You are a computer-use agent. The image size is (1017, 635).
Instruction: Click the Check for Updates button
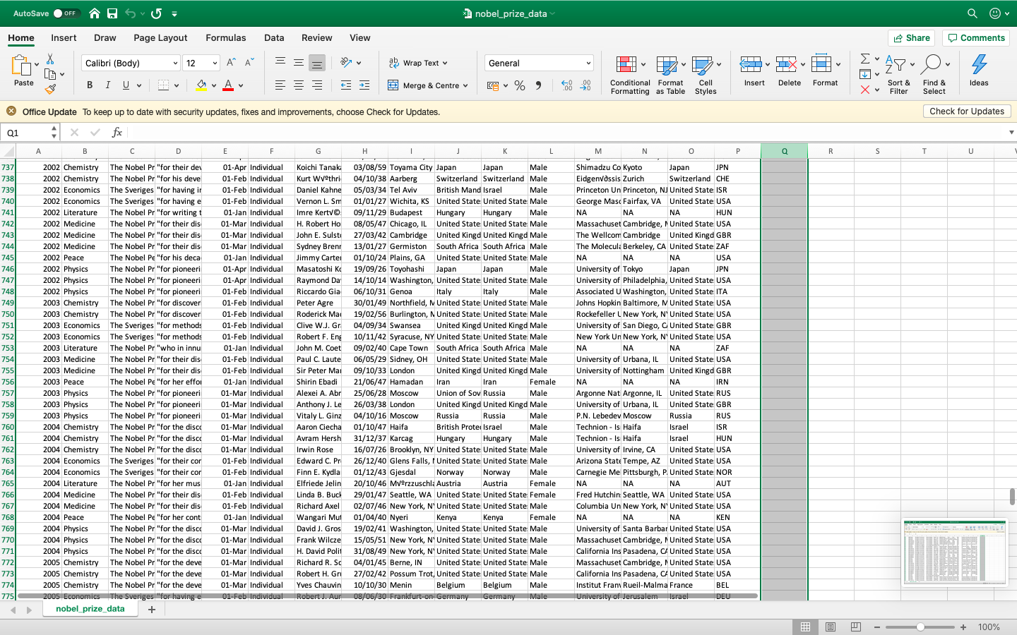tap(967, 111)
